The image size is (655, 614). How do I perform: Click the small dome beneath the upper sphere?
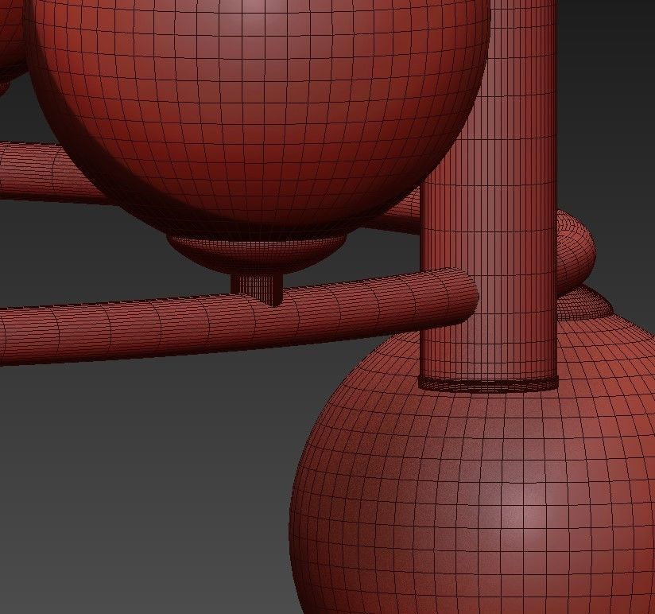(x=257, y=255)
